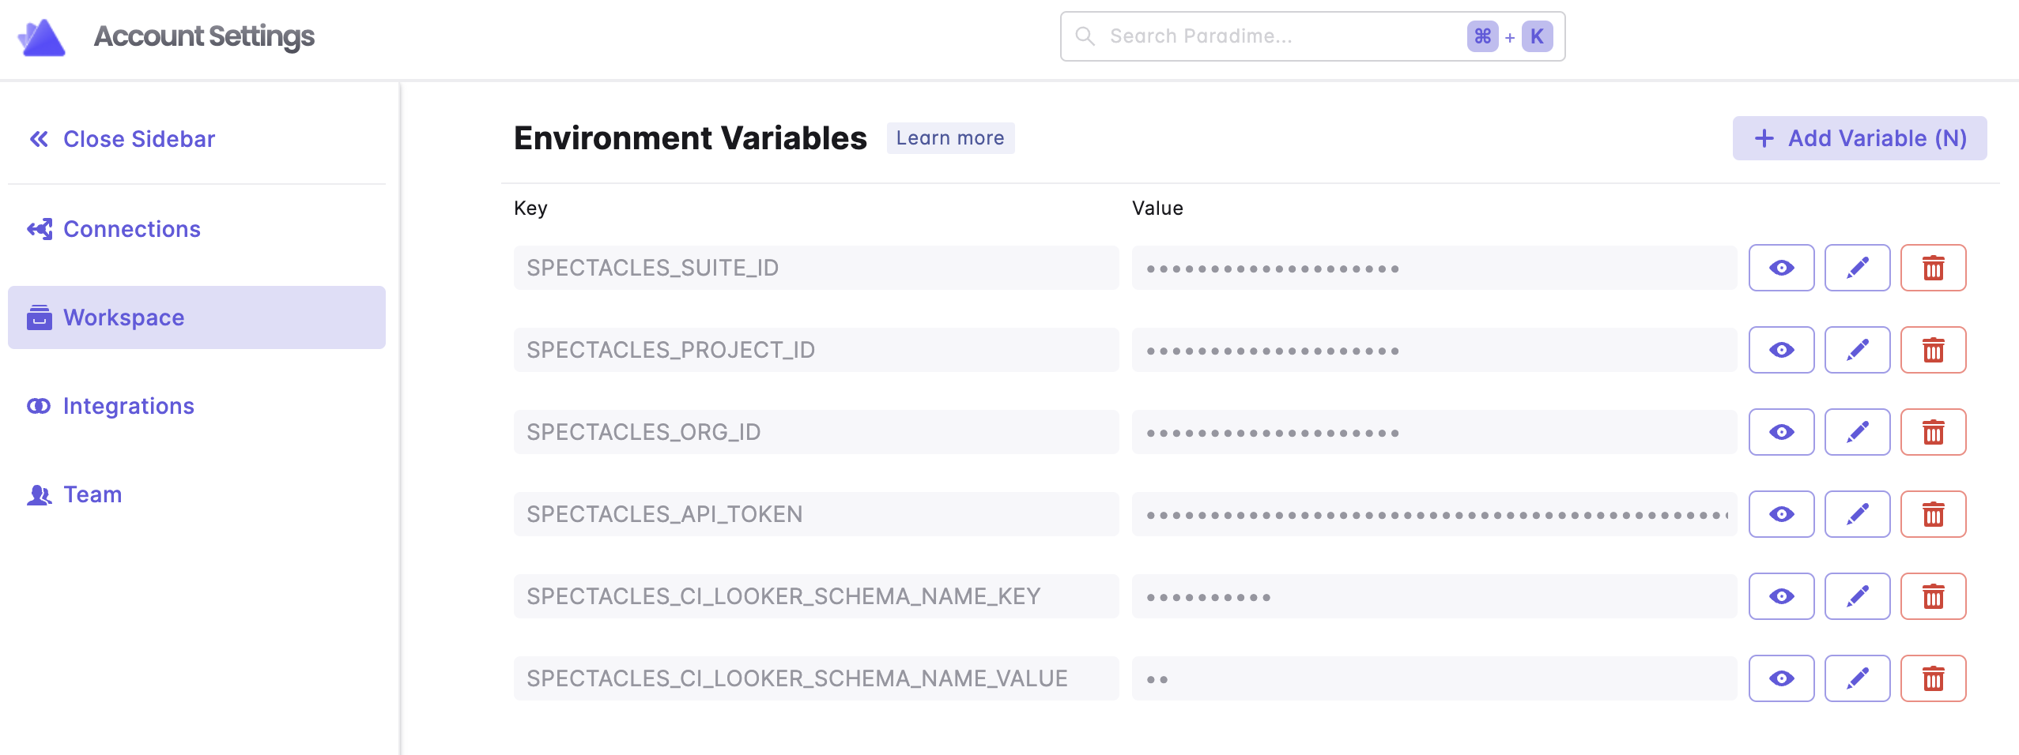Show the hidden SPECTACLES_API_TOKEN value
The height and width of the screenshot is (755, 2019).
(1781, 514)
